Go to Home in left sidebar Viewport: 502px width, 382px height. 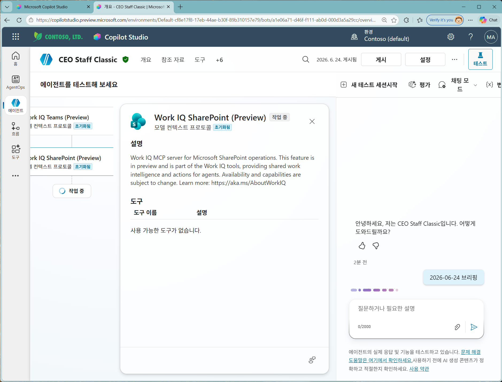(x=16, y=59)
